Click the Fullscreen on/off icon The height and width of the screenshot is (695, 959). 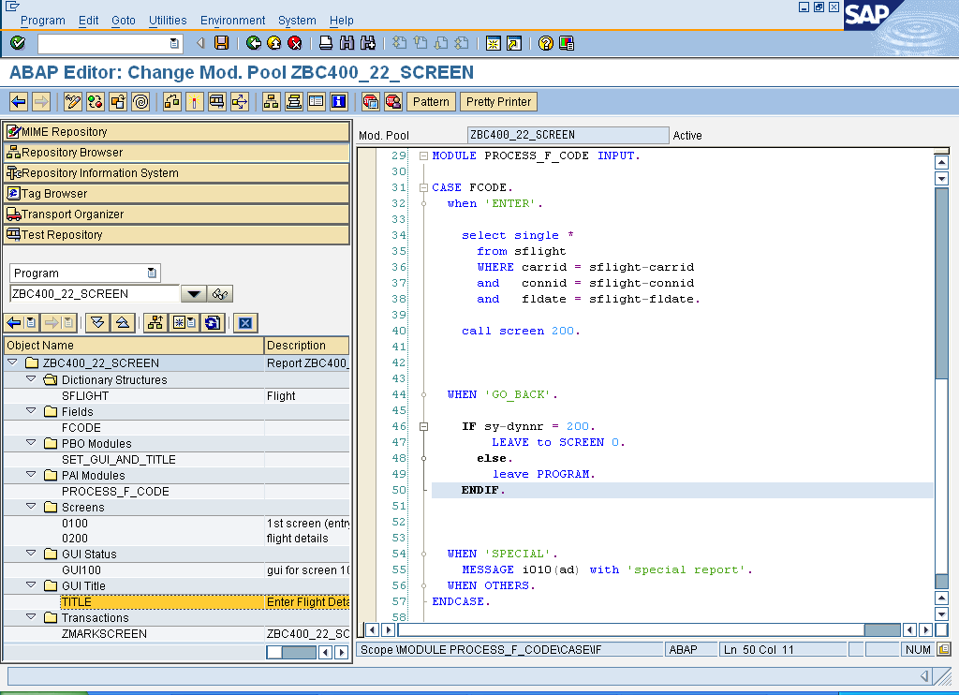[x=317, y=101]
